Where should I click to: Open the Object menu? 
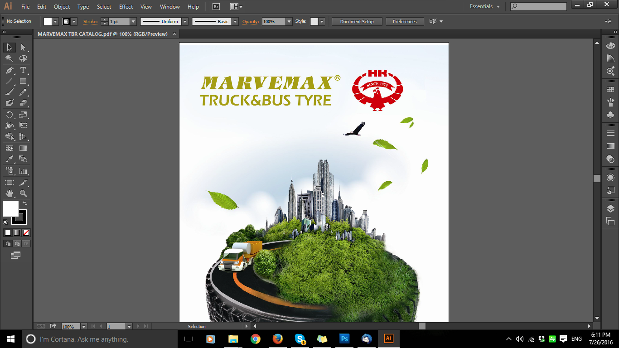[62, 6]
